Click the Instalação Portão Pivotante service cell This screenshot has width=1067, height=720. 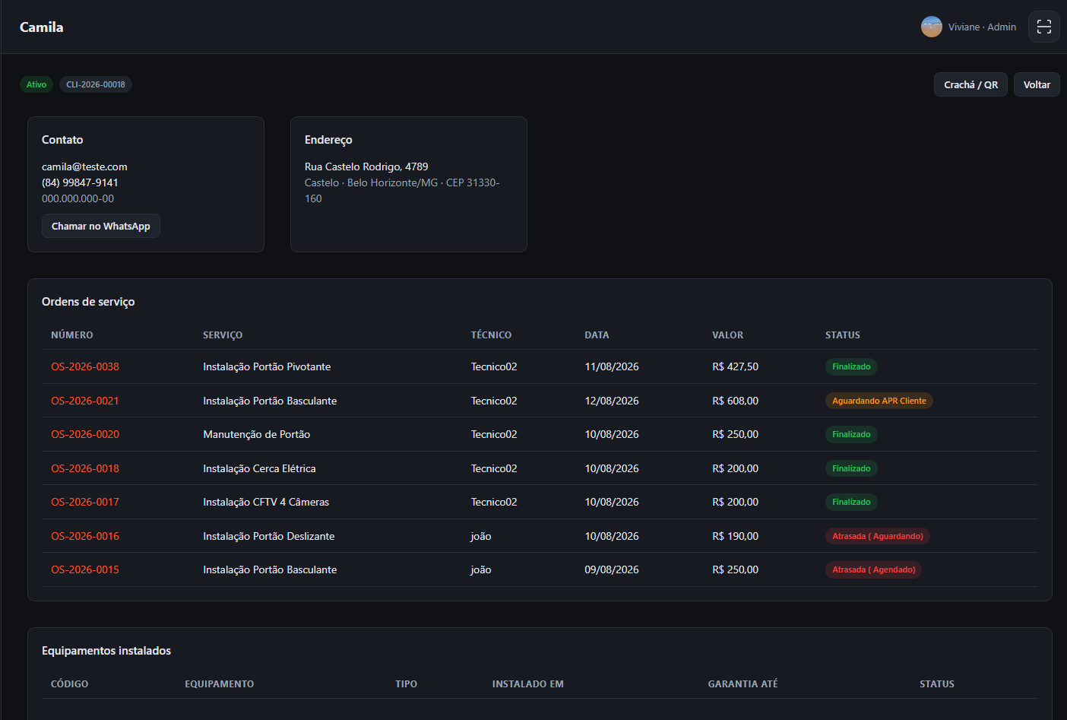267,366
